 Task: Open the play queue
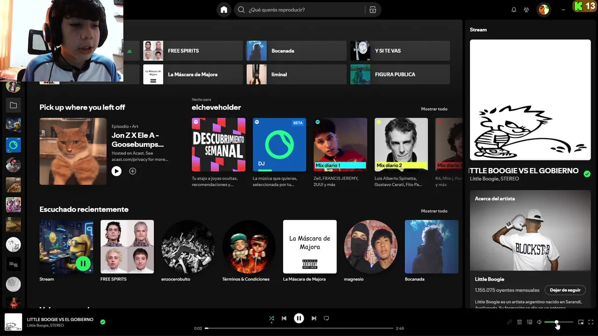point(520,322)
